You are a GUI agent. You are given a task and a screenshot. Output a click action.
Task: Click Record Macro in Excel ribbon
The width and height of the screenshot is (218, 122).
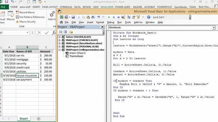[25, 12]
